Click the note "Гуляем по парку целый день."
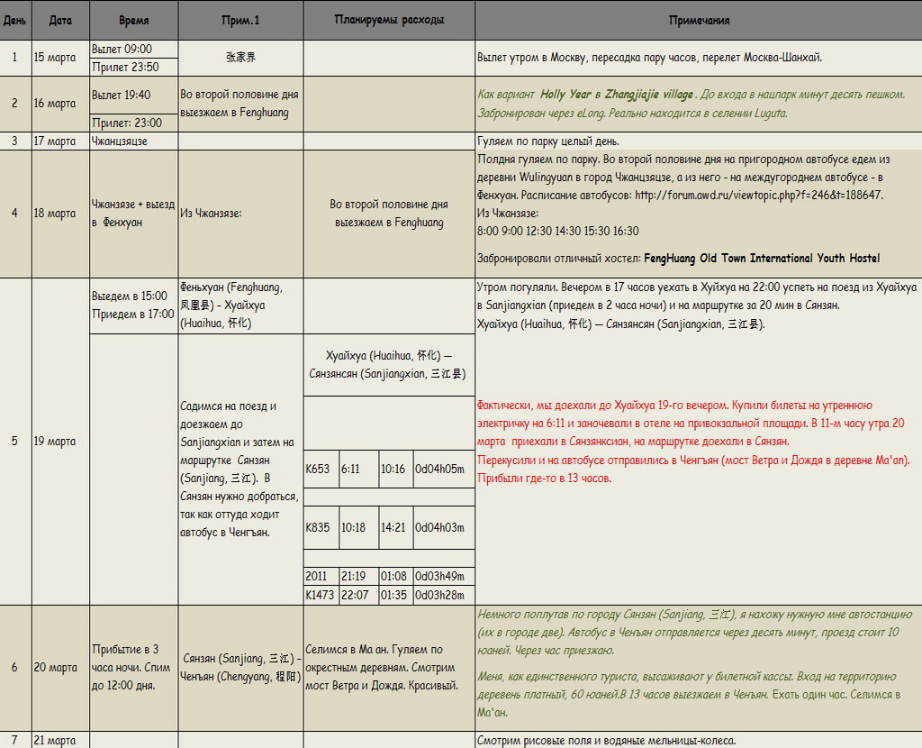The image size is (922, 748). tap(548, 141)
